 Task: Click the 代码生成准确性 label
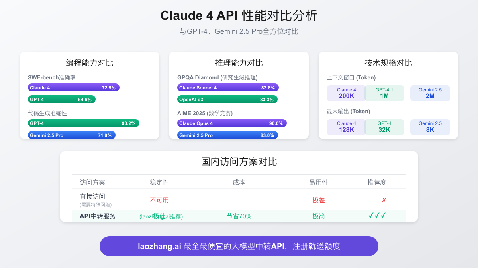(x=47, y=113)
